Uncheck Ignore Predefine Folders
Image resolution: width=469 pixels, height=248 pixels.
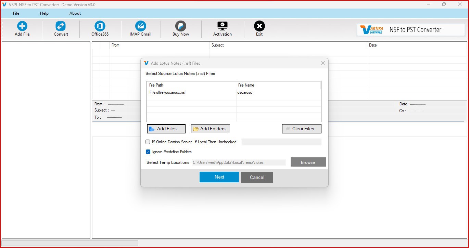pyautogui.click(x=148, y=152)
